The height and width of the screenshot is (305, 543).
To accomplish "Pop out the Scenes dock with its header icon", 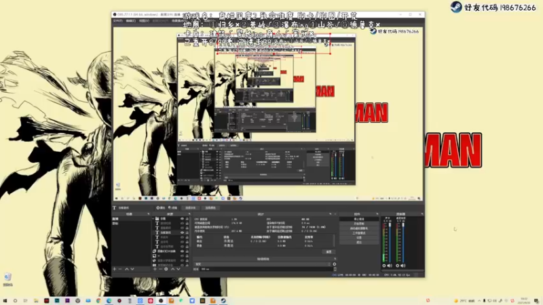I will 149,214.
